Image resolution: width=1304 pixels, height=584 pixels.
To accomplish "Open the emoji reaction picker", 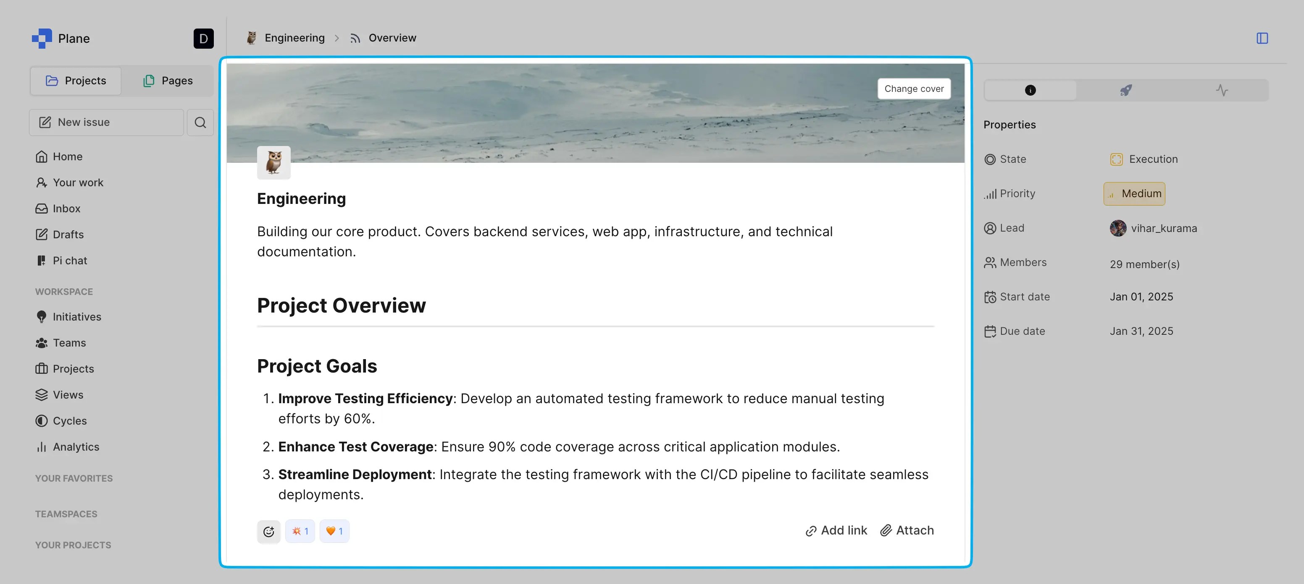I will click(269, 531).
